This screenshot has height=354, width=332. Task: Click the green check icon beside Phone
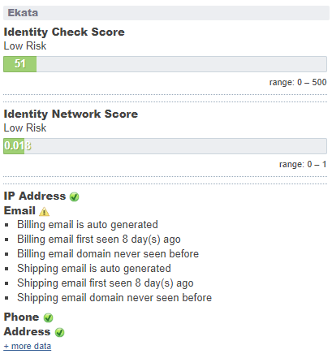click(x=48, y=317)
